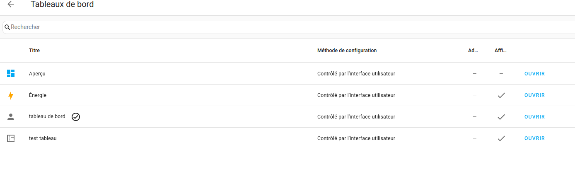Click the back arrow icon
Screen dimensions: 575x184
click(x=11, y=5)
